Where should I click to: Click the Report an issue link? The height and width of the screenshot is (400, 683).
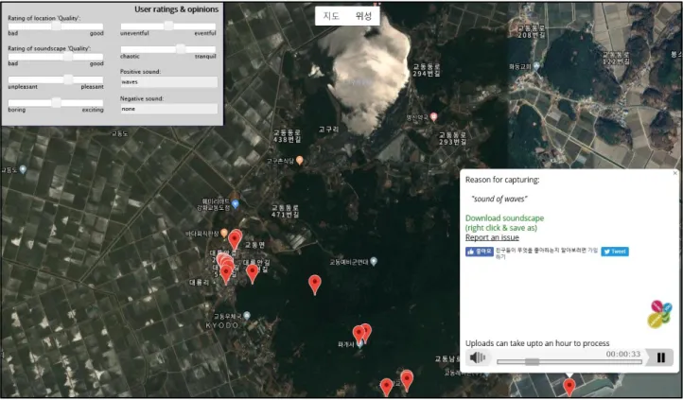tap(492, 237)
